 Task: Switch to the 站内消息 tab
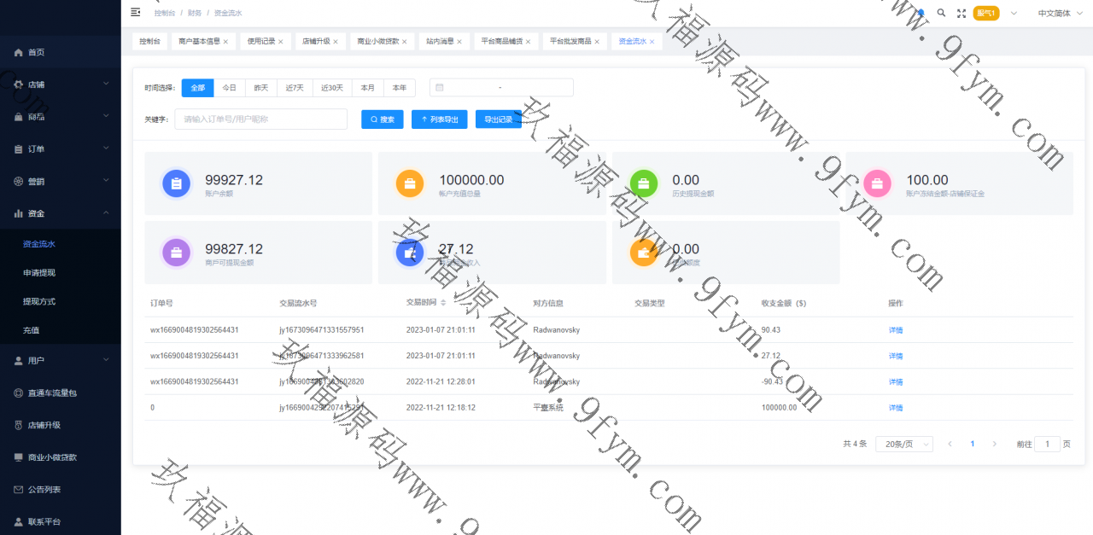tap(440, 42)
